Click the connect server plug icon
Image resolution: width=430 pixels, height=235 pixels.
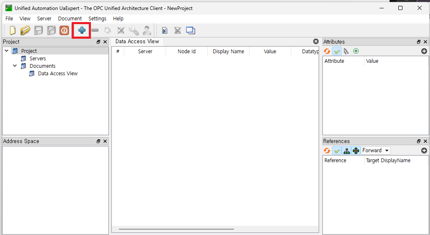click(108, 30)
